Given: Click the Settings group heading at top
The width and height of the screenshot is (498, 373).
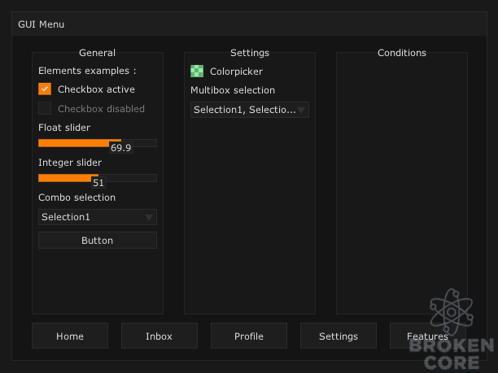Looking at the screenshot, I should tap(250, 53).
